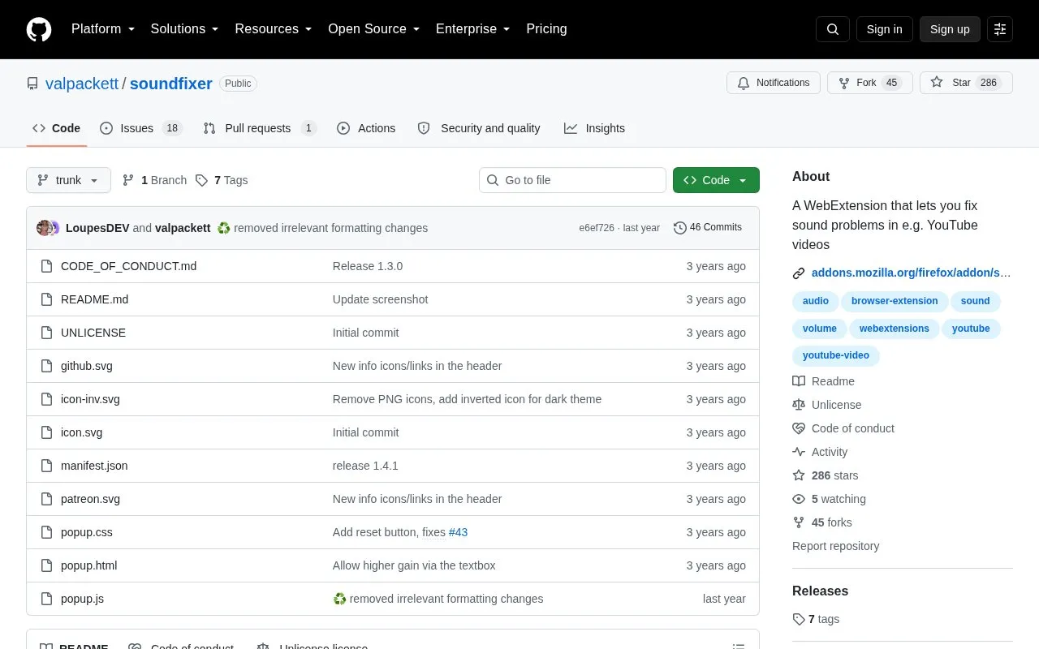Click the file icon next to manifest.json
Image resolution: width=1039 pixels, height=649 pixels.
[46, 466]
